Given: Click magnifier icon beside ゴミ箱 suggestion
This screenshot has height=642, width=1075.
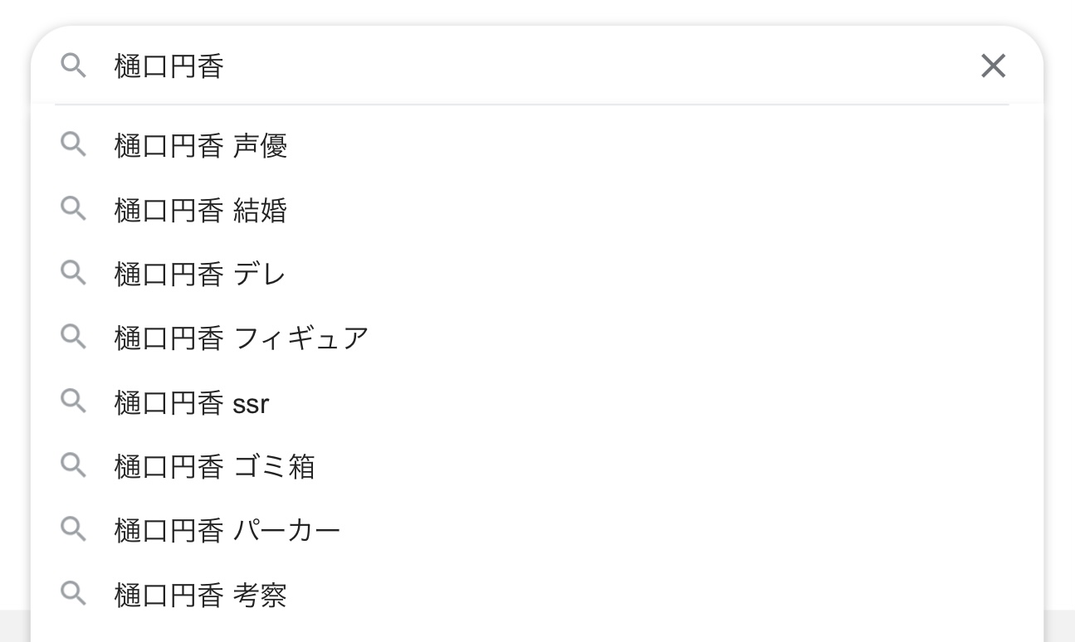Looking at the screenshot, I should click(74, 464).
